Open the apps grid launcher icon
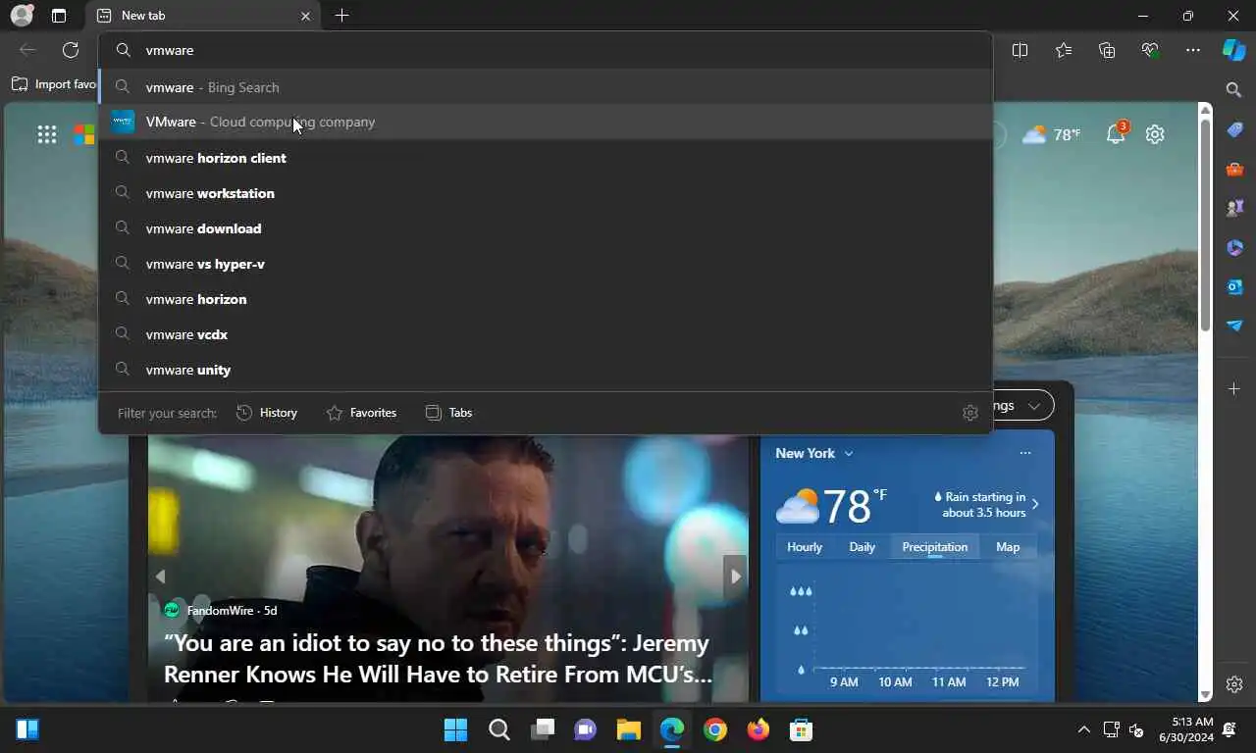 coord(47,134)
